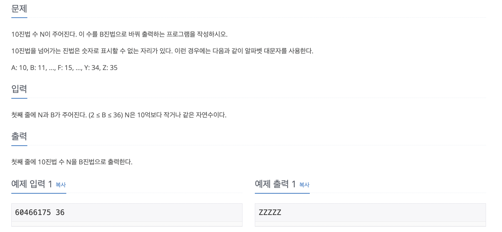Click the 예제 출력 1 heading
Screen dimensions: 502x232
coord(275,184)
